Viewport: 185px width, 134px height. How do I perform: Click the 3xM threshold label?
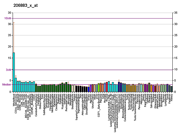pyautogui.click(x=8, y=70)
